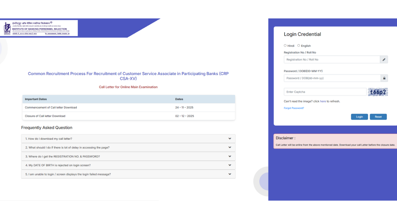Image resolution: width=397 pixels, height=223 pixels.
Task: Expand FAQ about delay in accessing the page
Action: pos(128,147)
